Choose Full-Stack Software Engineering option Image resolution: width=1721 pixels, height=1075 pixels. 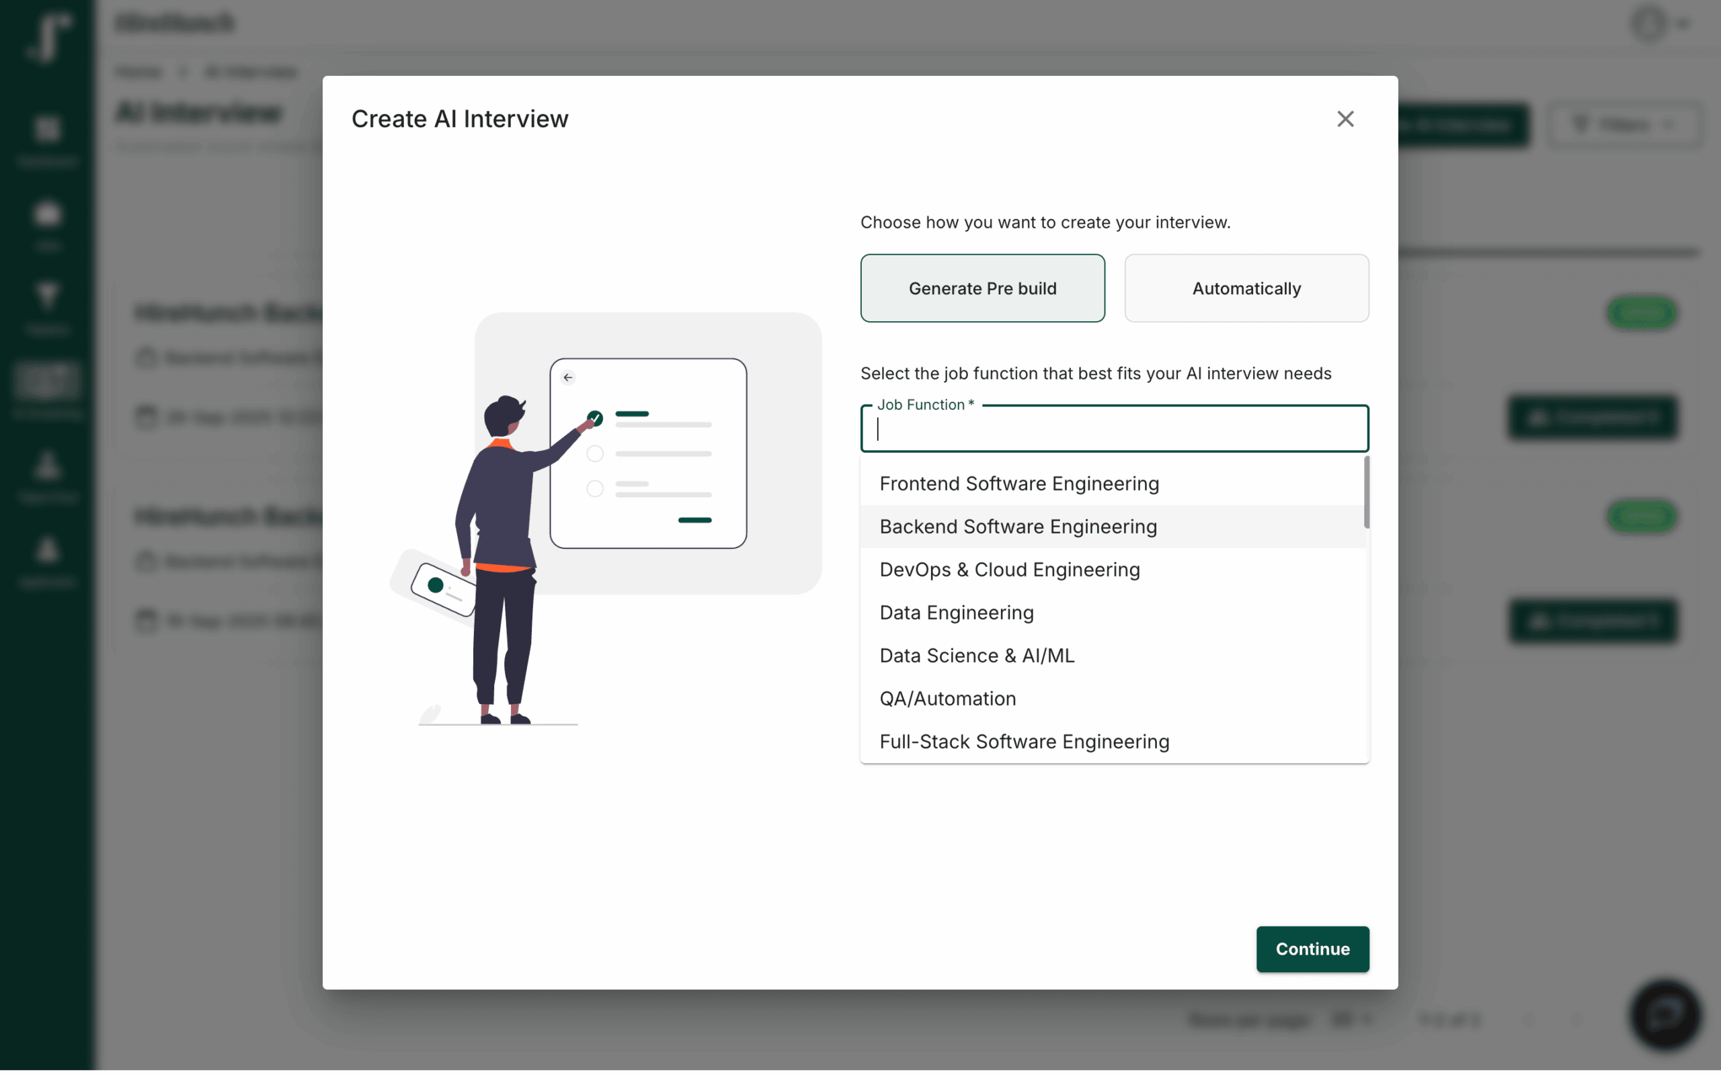[x=1024, y=742]
